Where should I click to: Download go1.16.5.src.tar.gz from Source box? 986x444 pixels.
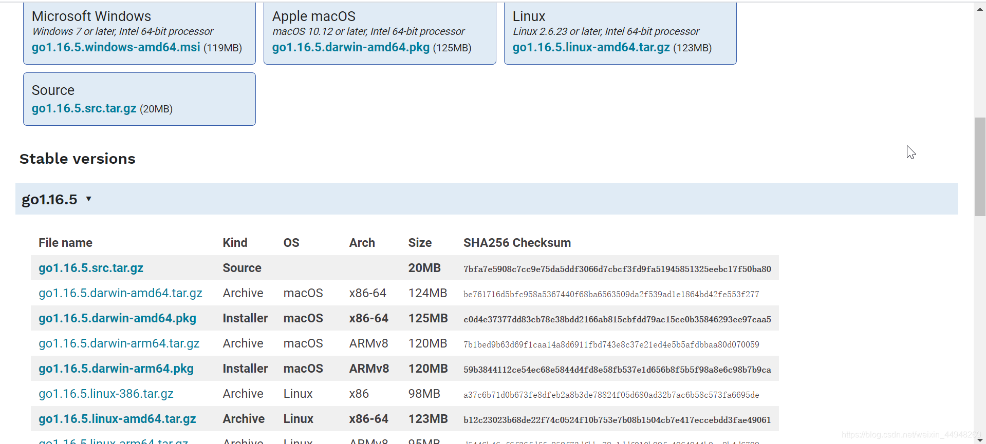[84, 108]
